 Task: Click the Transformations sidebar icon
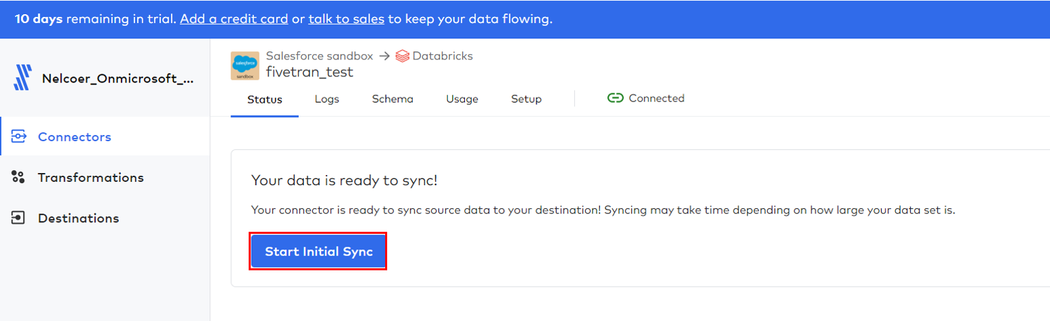[x=18, y=177]
